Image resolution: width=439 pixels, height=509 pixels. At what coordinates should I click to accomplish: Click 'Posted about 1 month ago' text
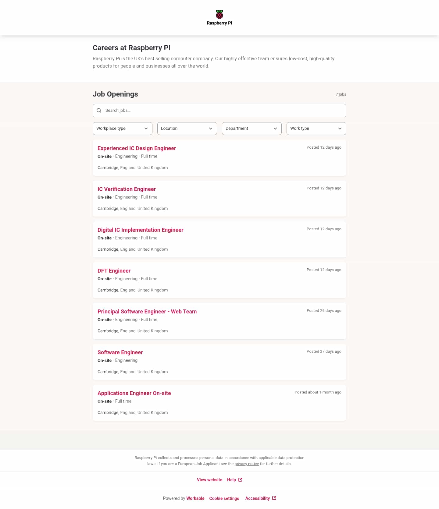[x=318, y=392]
